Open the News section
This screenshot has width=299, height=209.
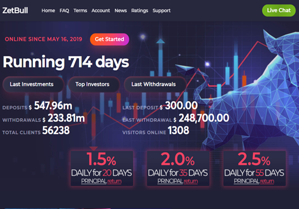120,10
